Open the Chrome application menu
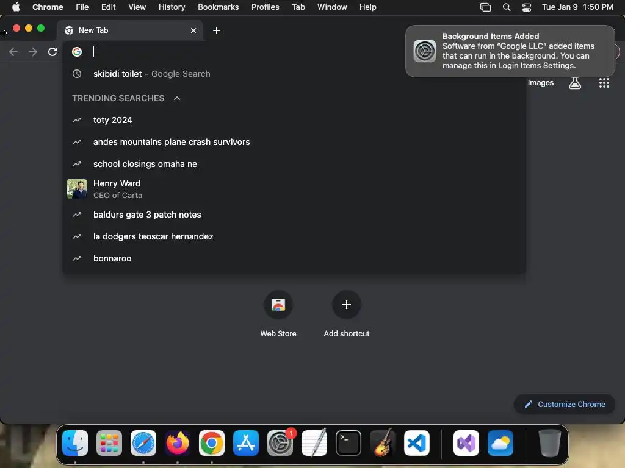Image resolution: width=625 pixels, height=468 pixels. coord(48,7)
